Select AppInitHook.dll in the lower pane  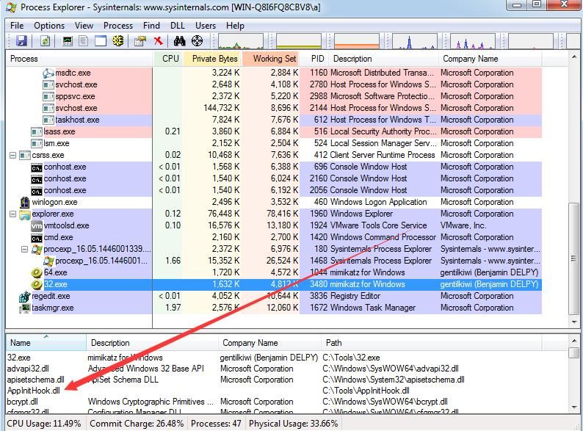(x=34, y=391)
